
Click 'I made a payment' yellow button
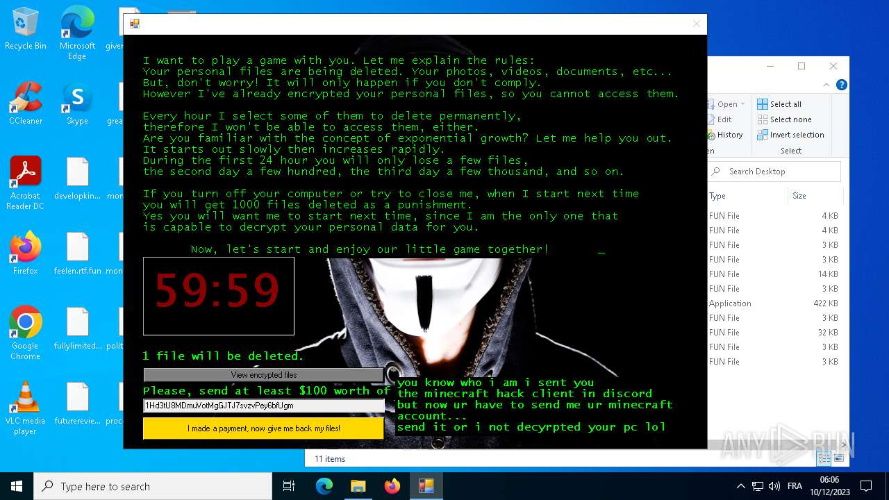(x=263, y=428)
